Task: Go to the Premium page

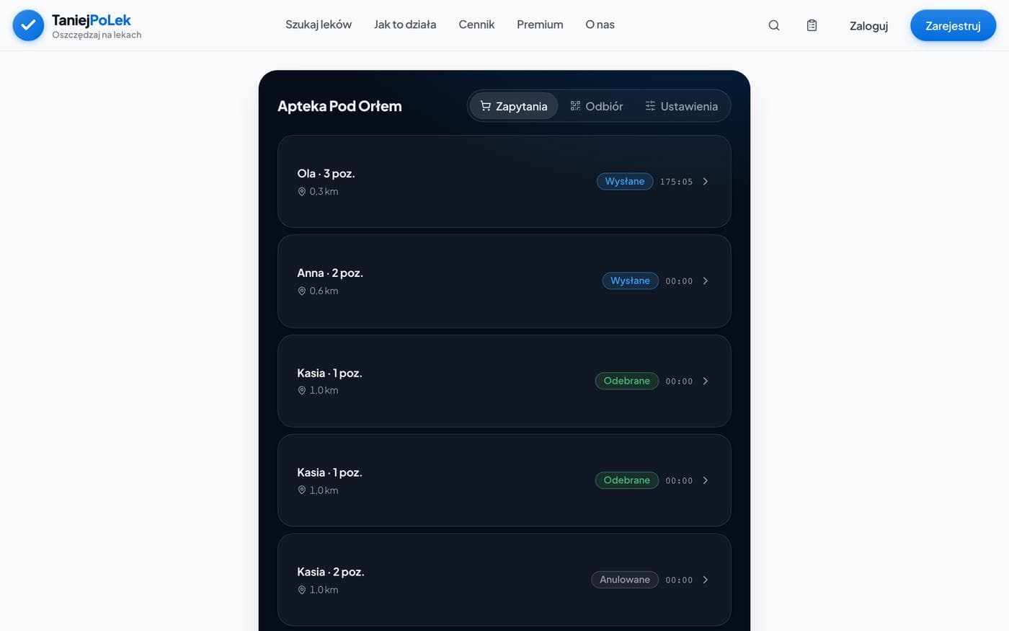Action: coord(540,25)
